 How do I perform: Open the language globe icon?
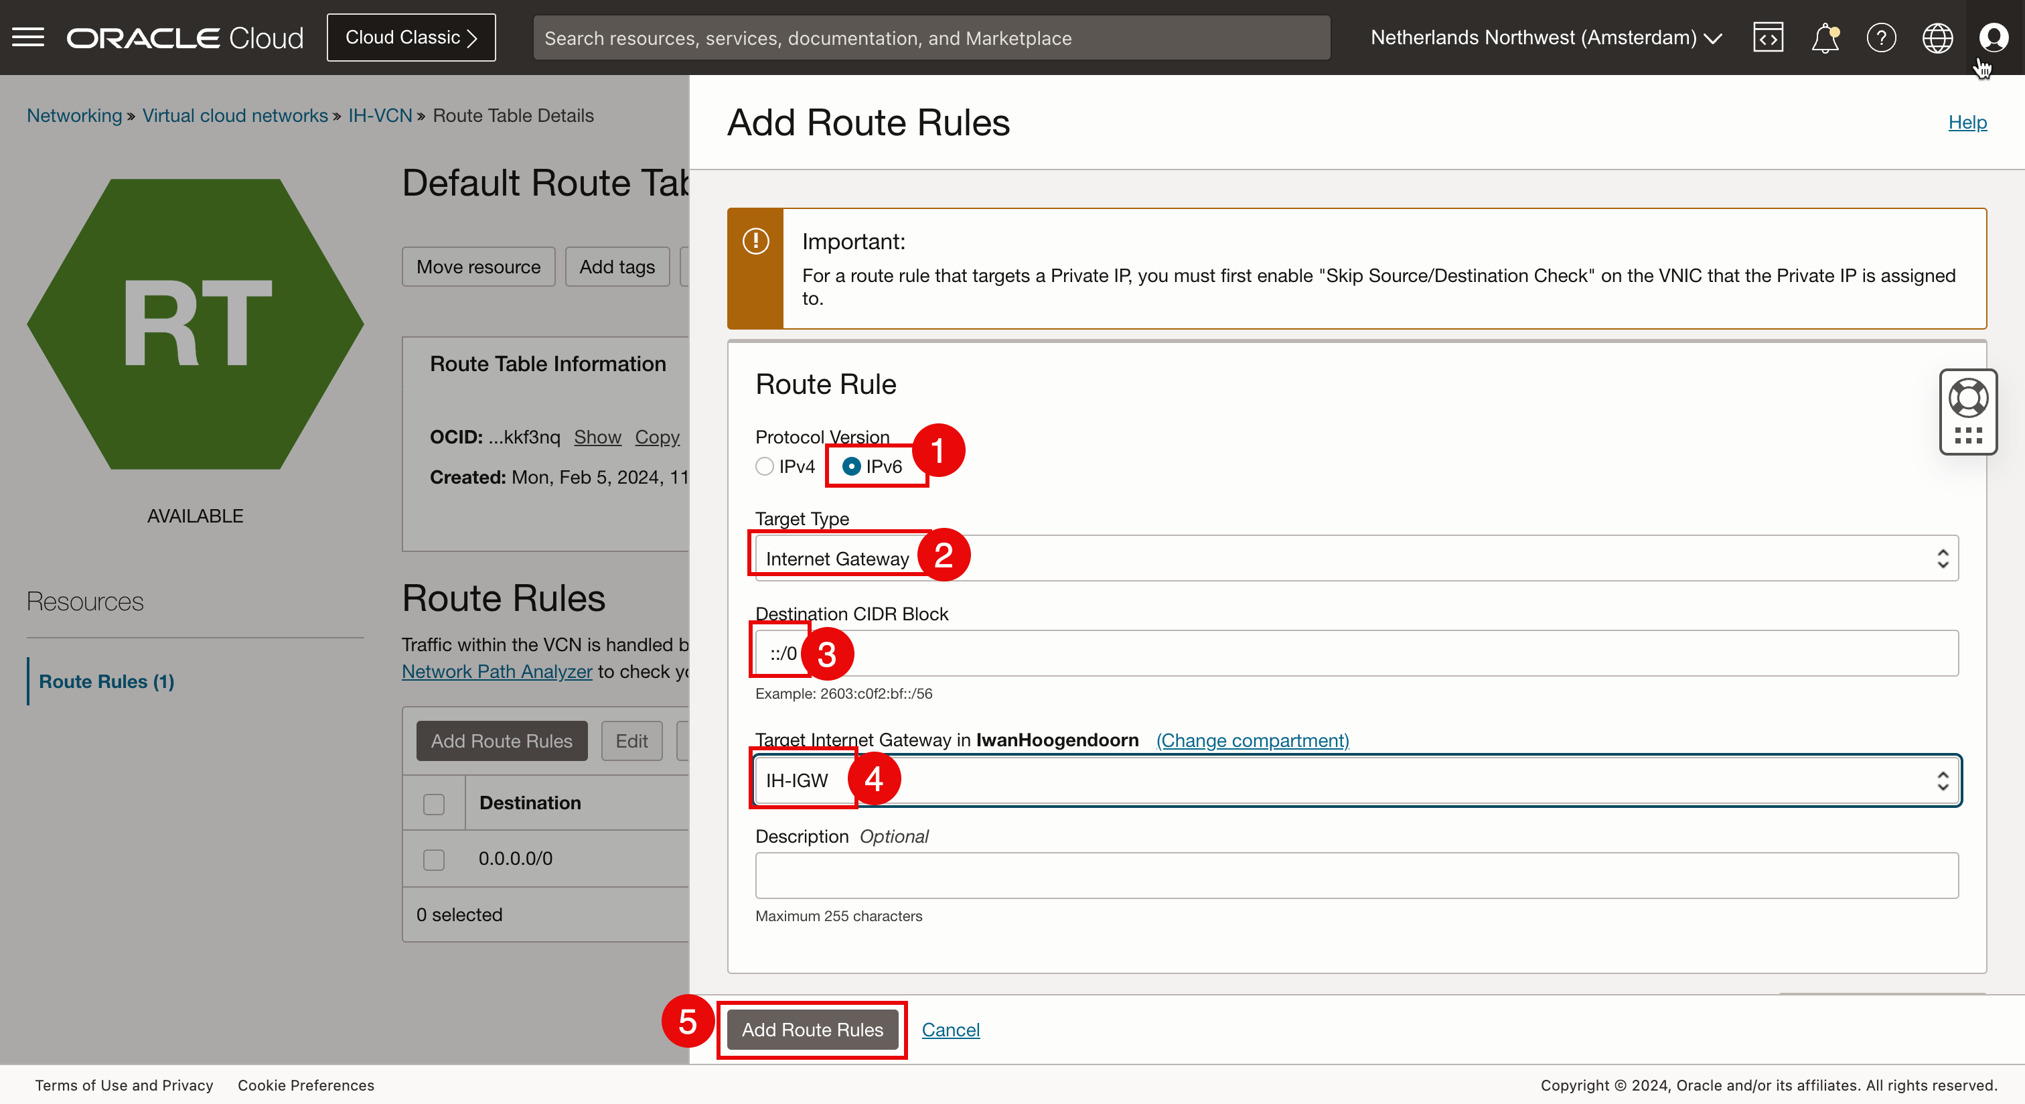tap(1937, 37)
